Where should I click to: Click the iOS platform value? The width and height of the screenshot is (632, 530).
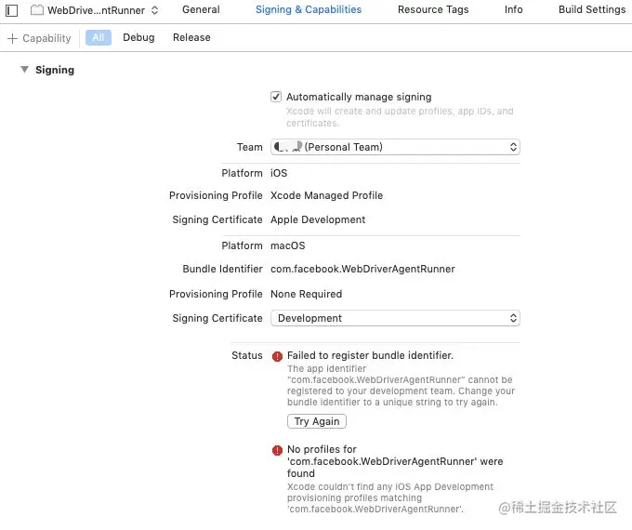(x=279, y=173)
